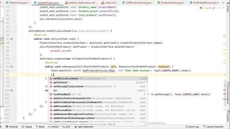Viewport: 230px width, 129px height.
Task: Switch to the ProductInterface.java tab
Action: click(x=172, y=3)
